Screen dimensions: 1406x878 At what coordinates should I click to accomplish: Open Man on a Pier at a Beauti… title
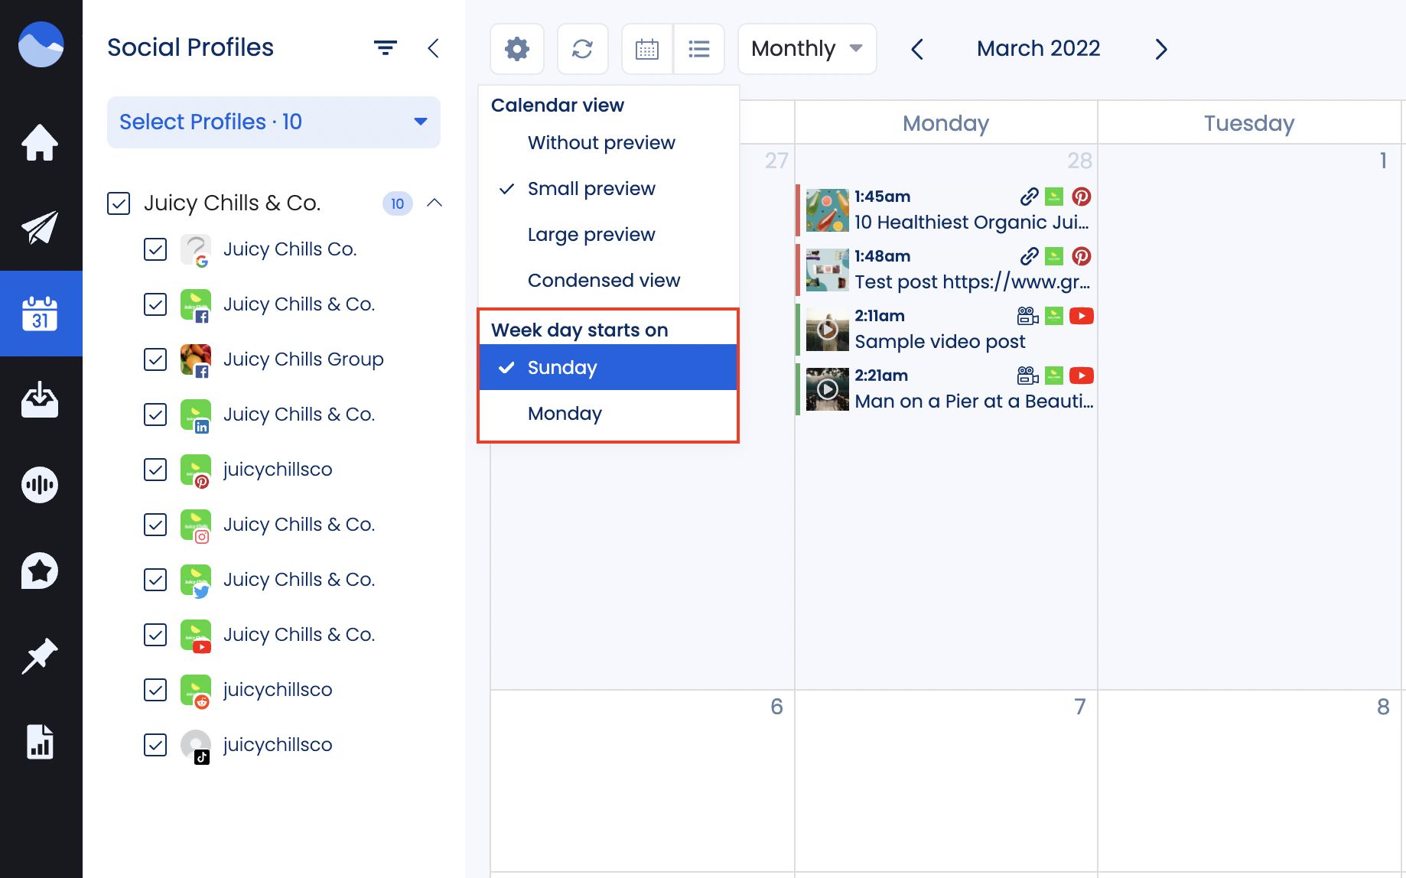coord(974,401)
